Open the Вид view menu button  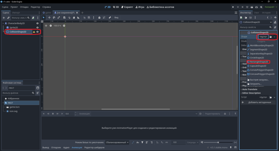pos(116,17)
